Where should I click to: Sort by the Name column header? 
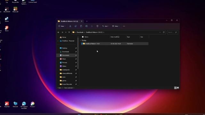86,37
